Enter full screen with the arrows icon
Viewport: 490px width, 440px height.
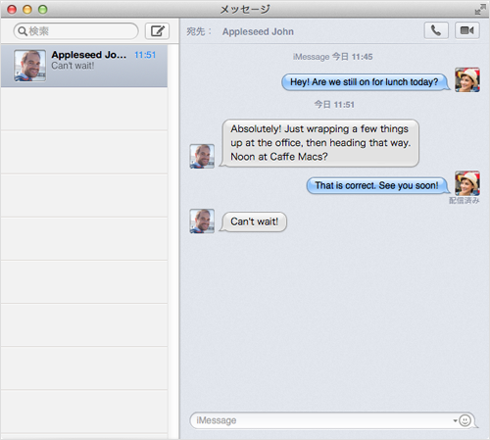[480, 9]
